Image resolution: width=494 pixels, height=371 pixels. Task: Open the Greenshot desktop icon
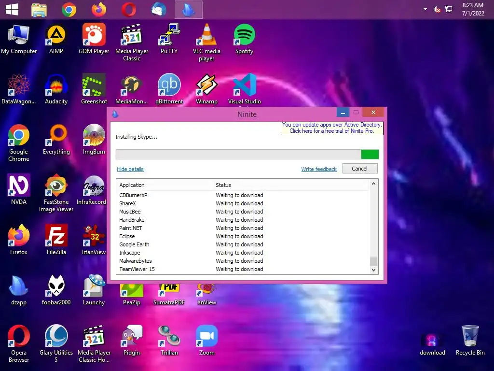pyautogui.click(x=94, y=89)
